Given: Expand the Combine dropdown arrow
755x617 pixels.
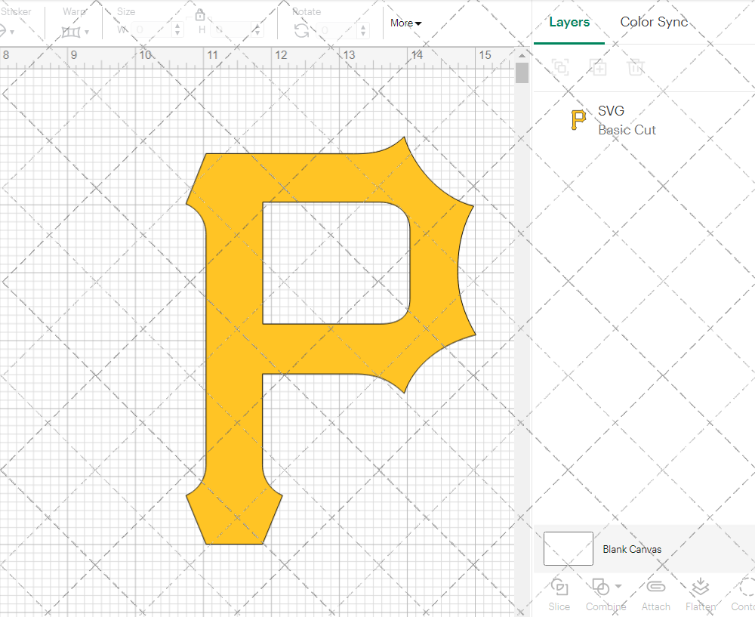Looking at the screenshot, I should coord(618,587).
